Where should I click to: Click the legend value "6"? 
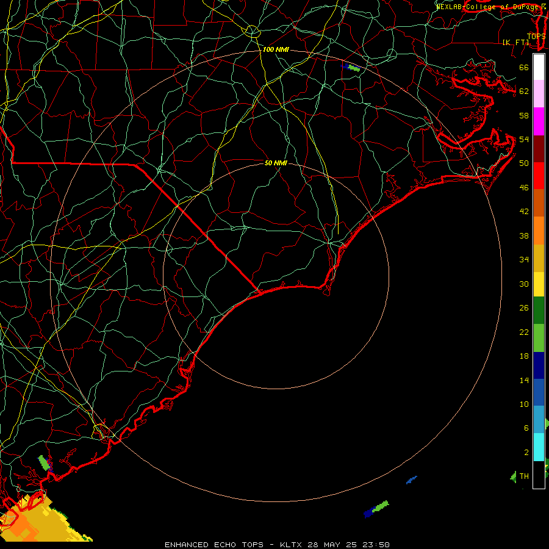526,428
